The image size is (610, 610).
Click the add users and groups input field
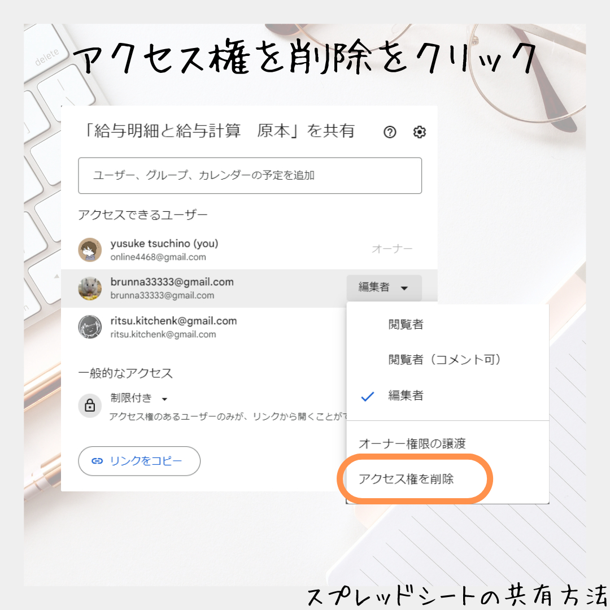pos(250,176)
